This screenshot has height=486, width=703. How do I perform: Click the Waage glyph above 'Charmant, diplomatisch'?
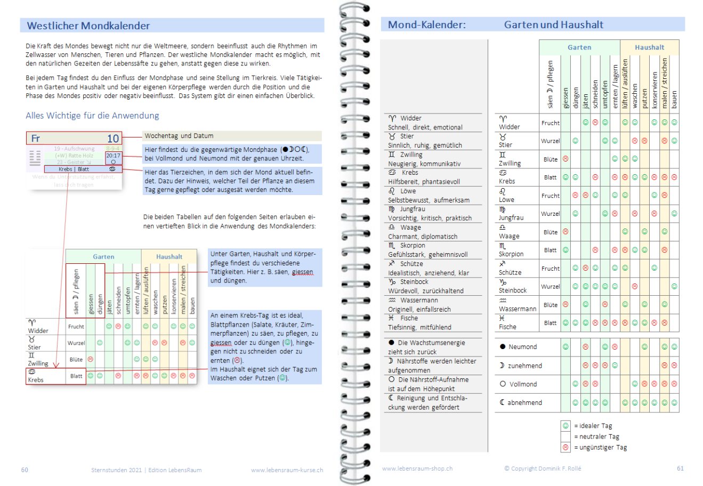(392, 227)
